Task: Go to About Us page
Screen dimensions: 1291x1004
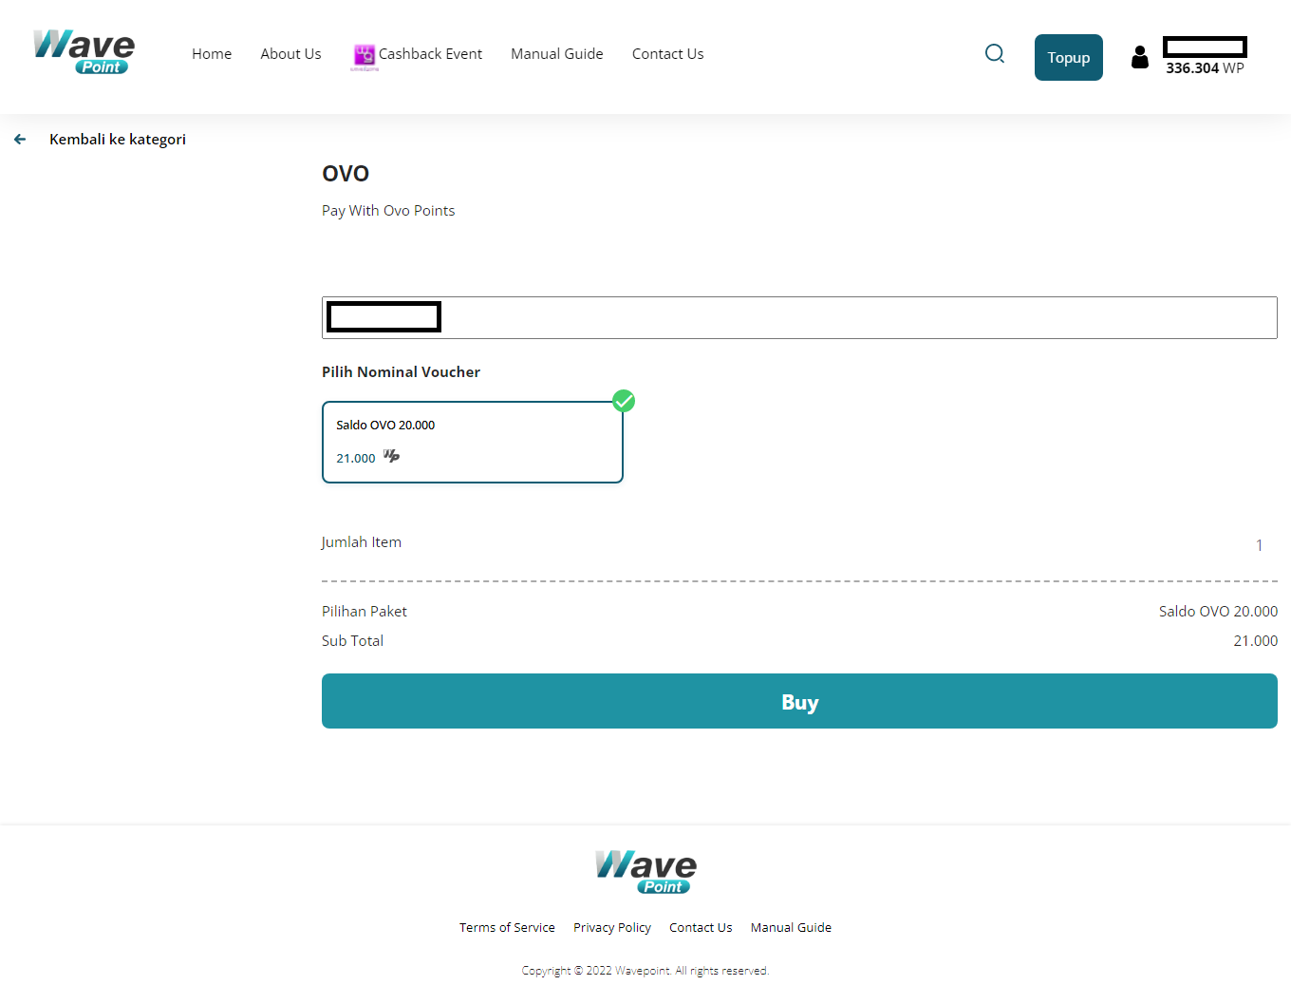Action: [x=290, y=54]
